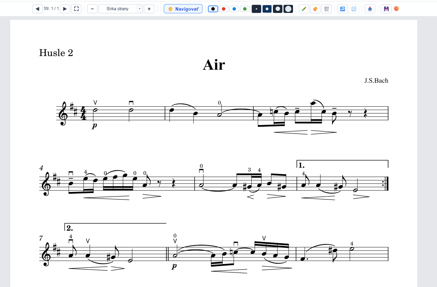Choose the smallest pen thickness
The width and height of the screenshot is (437, 287).
click(x=256, y=9)
